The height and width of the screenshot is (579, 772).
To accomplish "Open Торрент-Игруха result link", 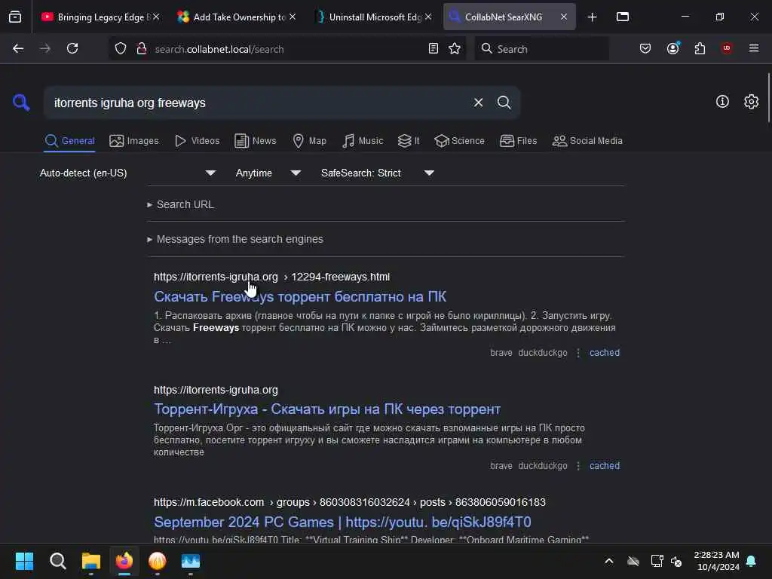I will pyautogui.click(x=327, y=409).
